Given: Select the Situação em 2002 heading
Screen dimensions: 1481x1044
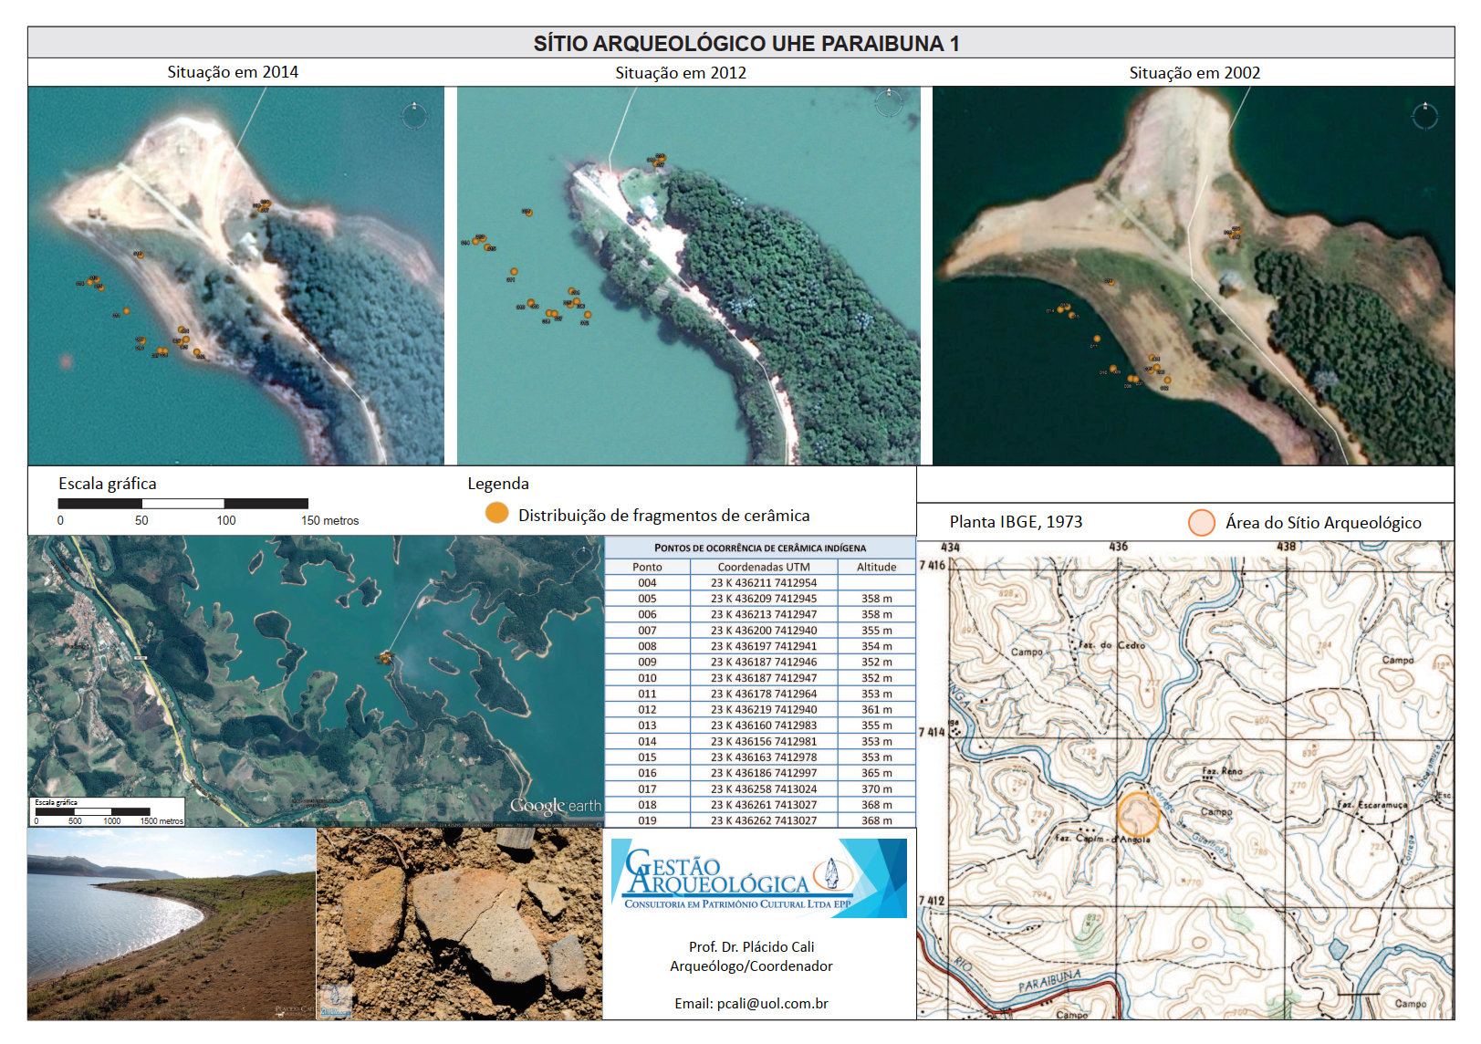Looking at the screenshot, I should click(1194, 73).
